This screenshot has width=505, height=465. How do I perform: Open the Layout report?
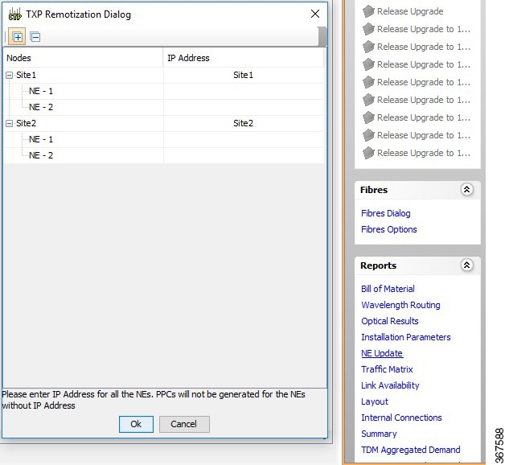[x=375, y=401]
